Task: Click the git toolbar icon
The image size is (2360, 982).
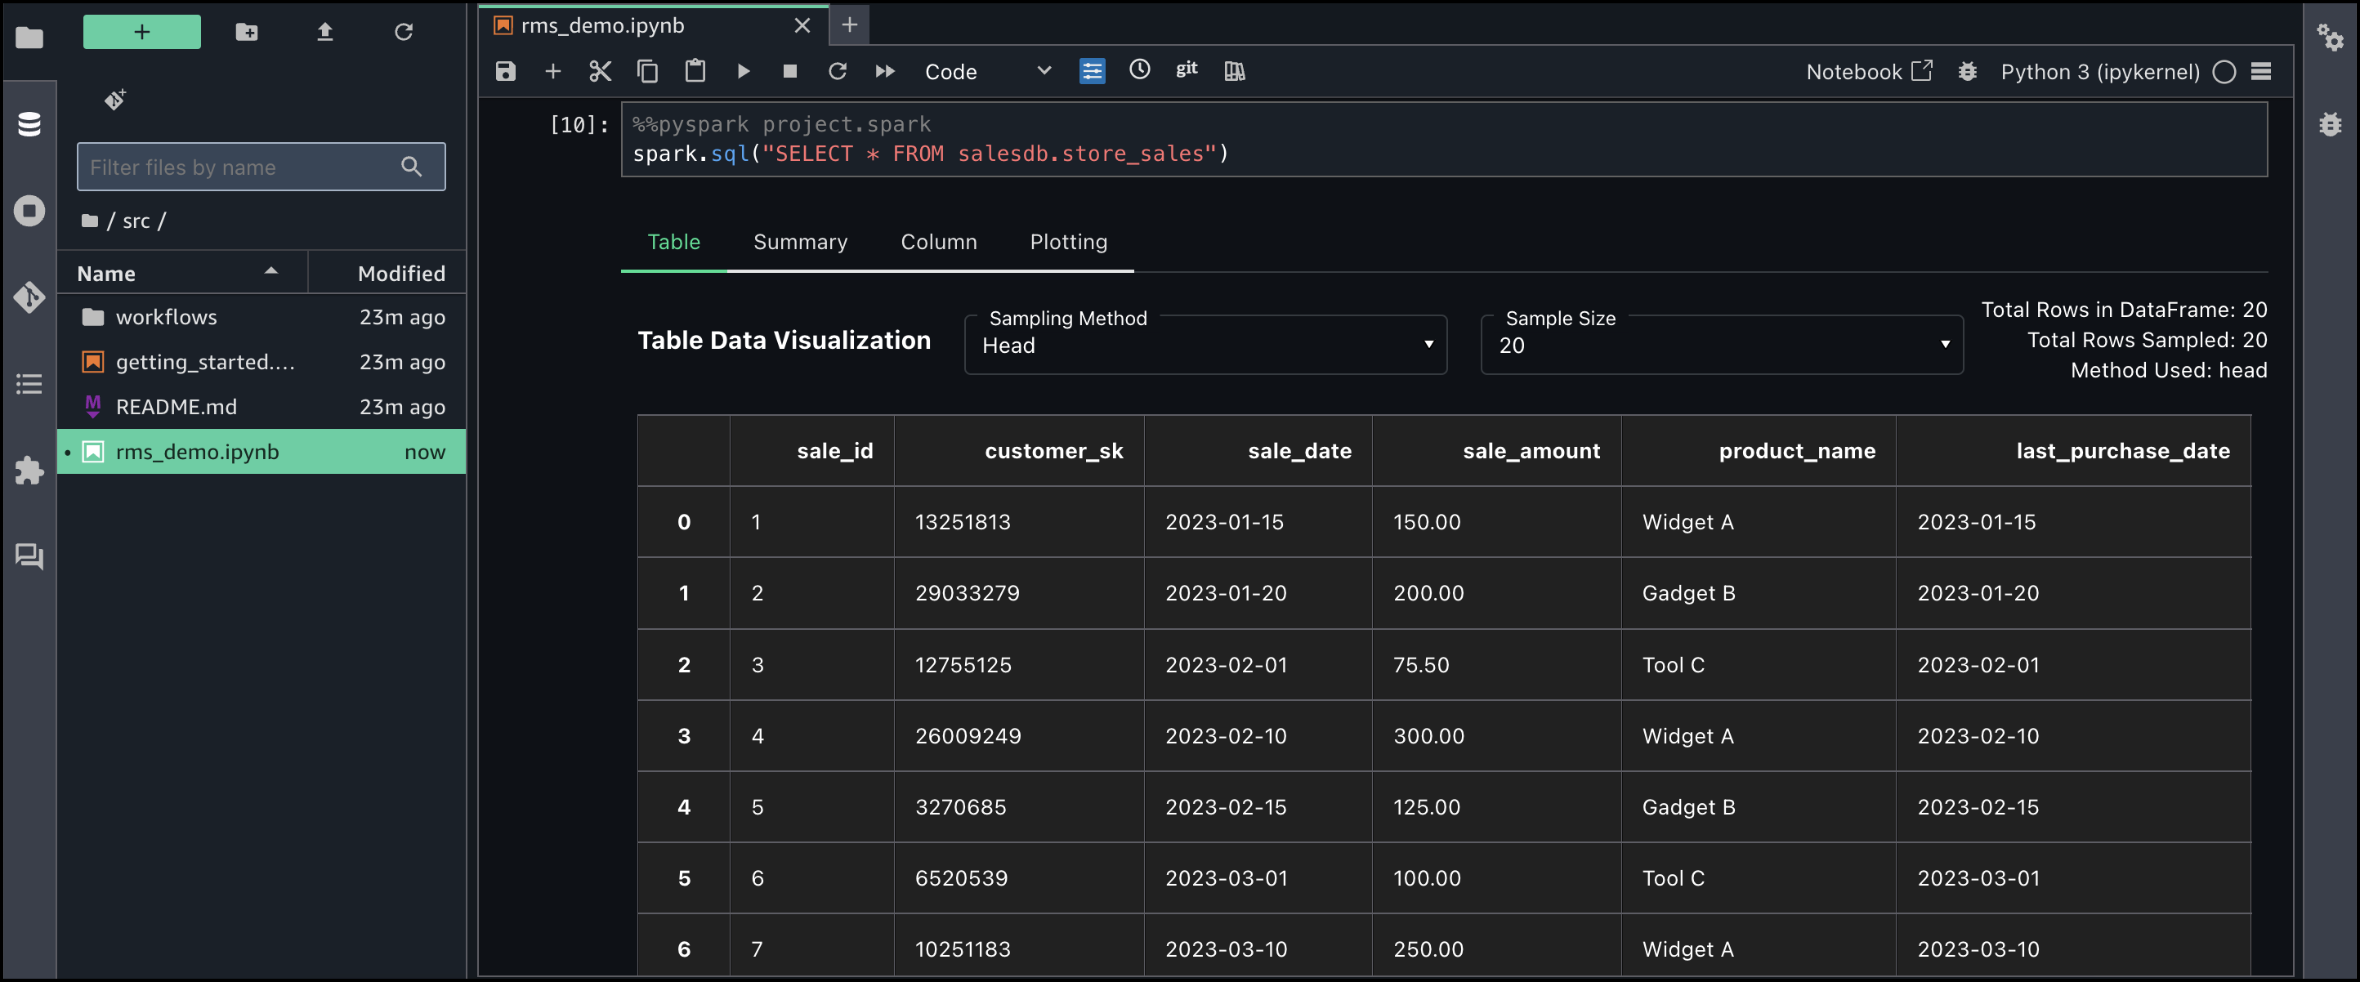Action: [x=1187, y=69]
